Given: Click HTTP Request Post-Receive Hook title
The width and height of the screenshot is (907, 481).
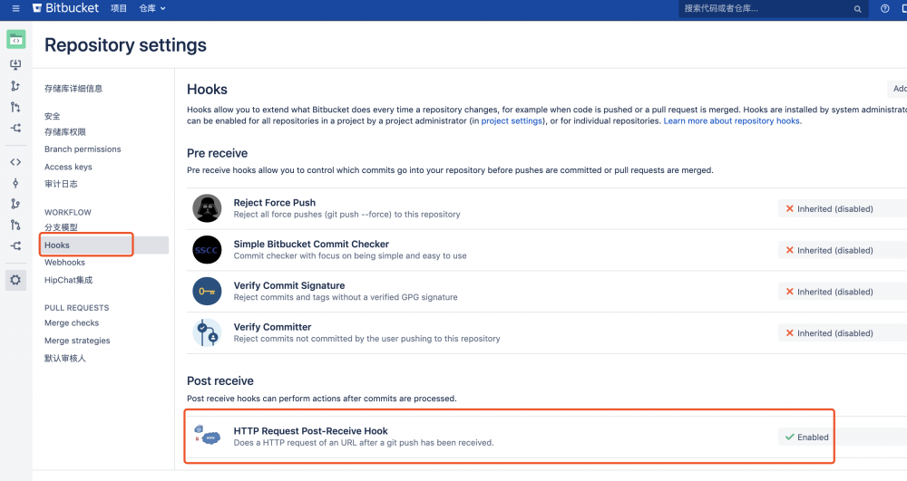Looking at the screenshot, I should point(310,431).
